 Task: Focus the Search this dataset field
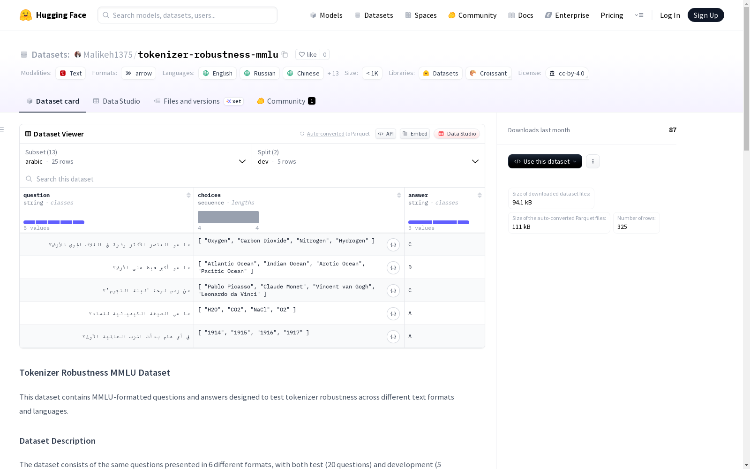(252, 179)
